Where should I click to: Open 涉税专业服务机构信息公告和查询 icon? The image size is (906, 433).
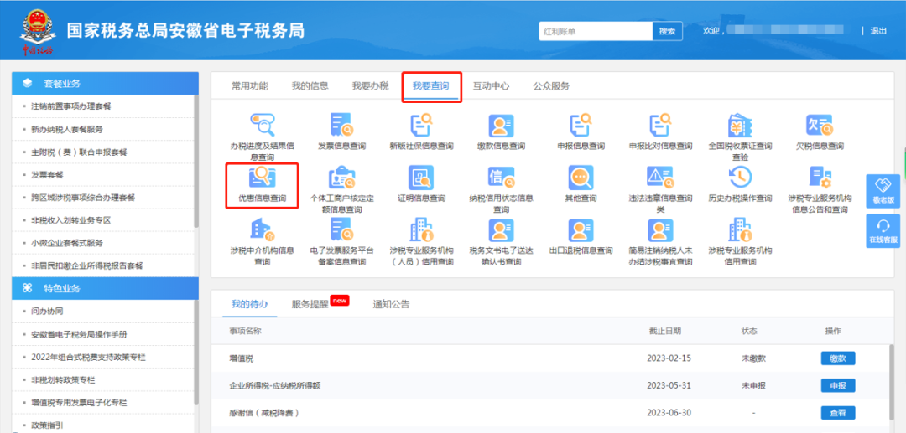coord(820,178)
